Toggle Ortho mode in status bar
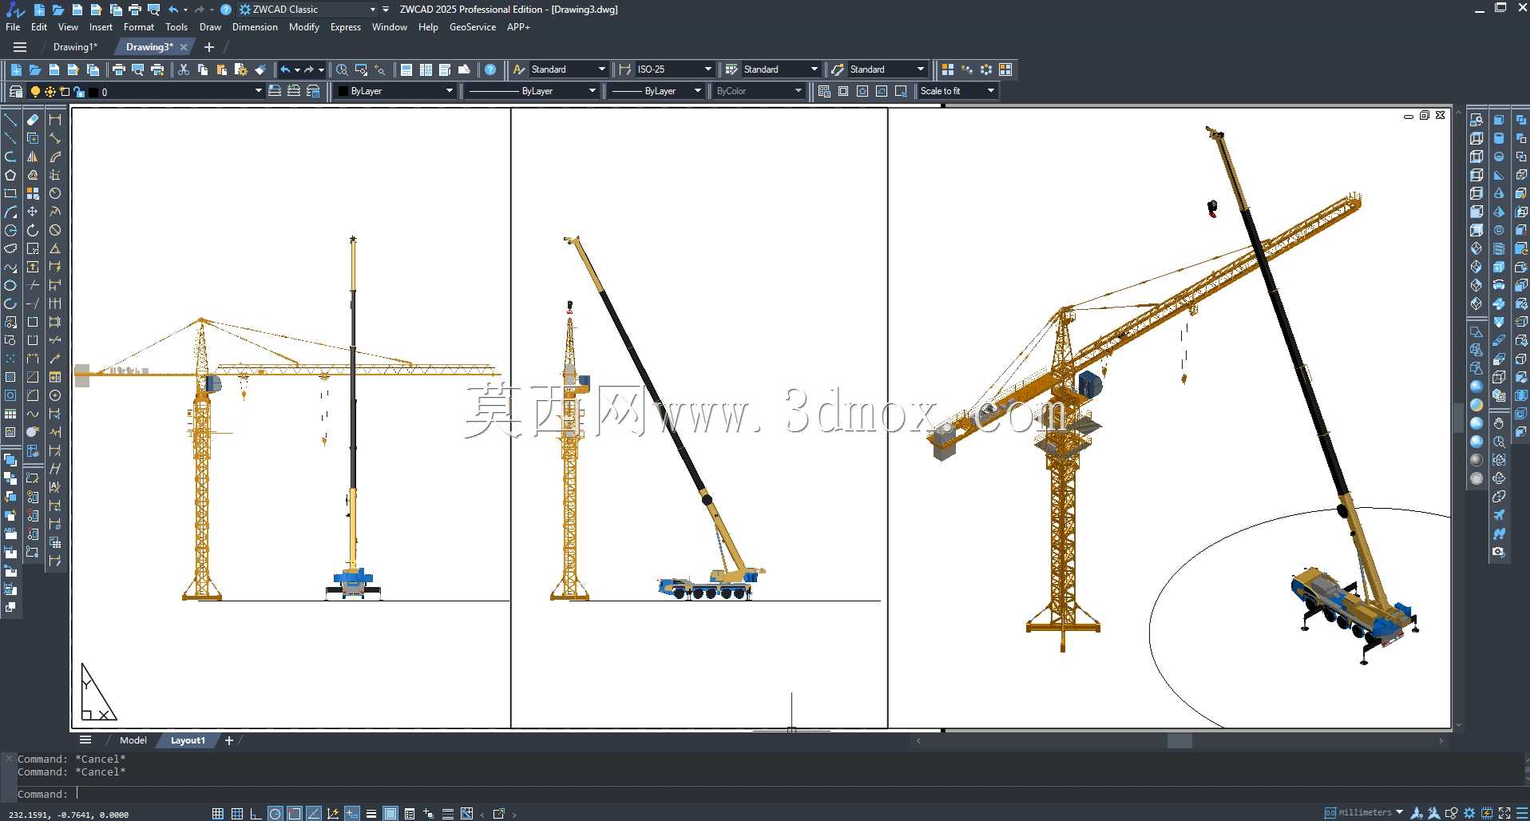The image size is (1530, 821). coord(256,814)
